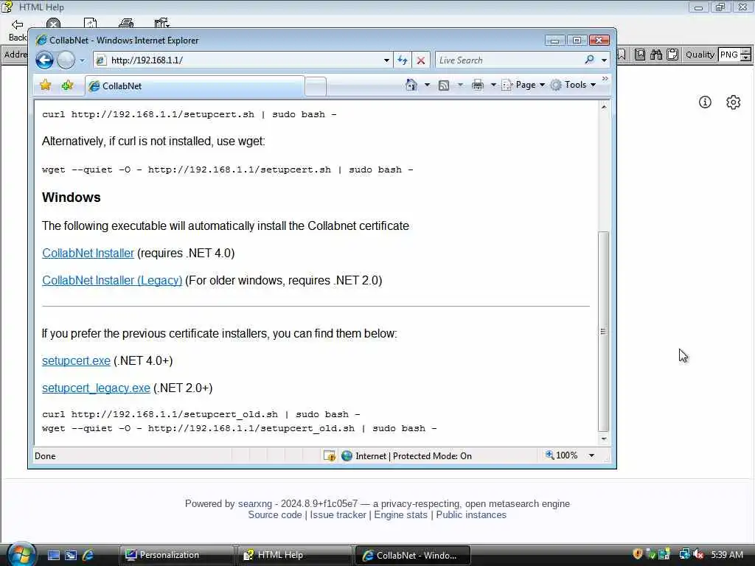The image size is (755, 566).
Task: Download setupcert.exe via its link
Action: point(76,360)
